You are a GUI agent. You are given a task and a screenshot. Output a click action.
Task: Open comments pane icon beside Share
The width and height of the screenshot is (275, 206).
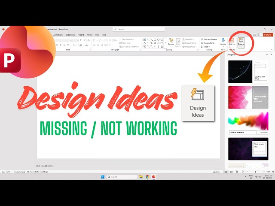click(260, 35)
